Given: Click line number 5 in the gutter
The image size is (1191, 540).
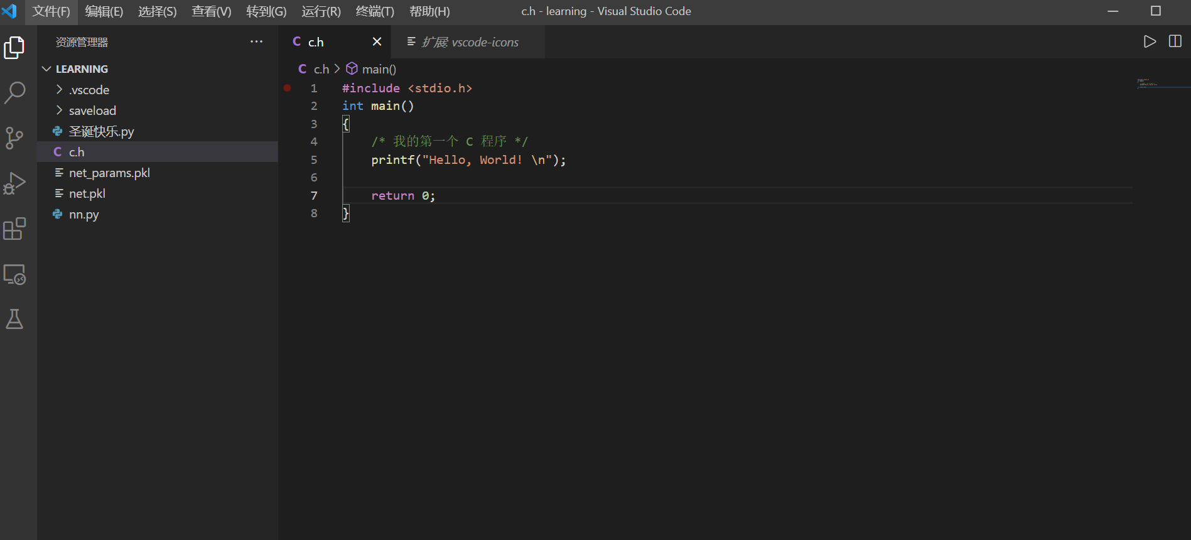Looking at the screenshot, I should tap(314, 160).
